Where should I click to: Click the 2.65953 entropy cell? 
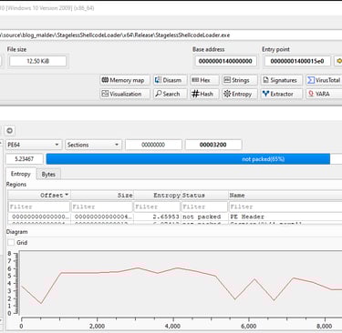pos(166,217)
